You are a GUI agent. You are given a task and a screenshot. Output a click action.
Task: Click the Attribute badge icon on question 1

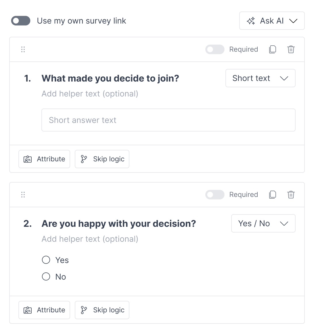pyautogui.click(x=27, y=159)
